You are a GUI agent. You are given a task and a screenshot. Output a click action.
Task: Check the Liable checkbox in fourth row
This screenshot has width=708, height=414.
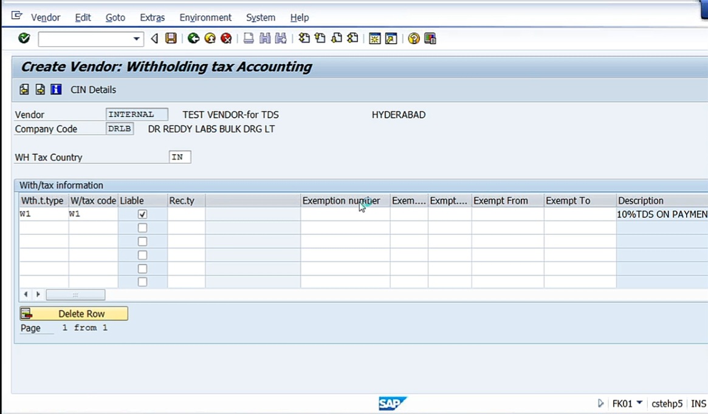(142, 255)
